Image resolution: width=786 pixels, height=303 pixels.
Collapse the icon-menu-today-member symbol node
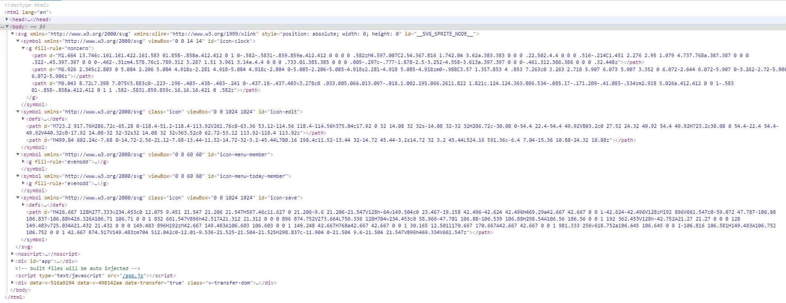tap(18, 176)
